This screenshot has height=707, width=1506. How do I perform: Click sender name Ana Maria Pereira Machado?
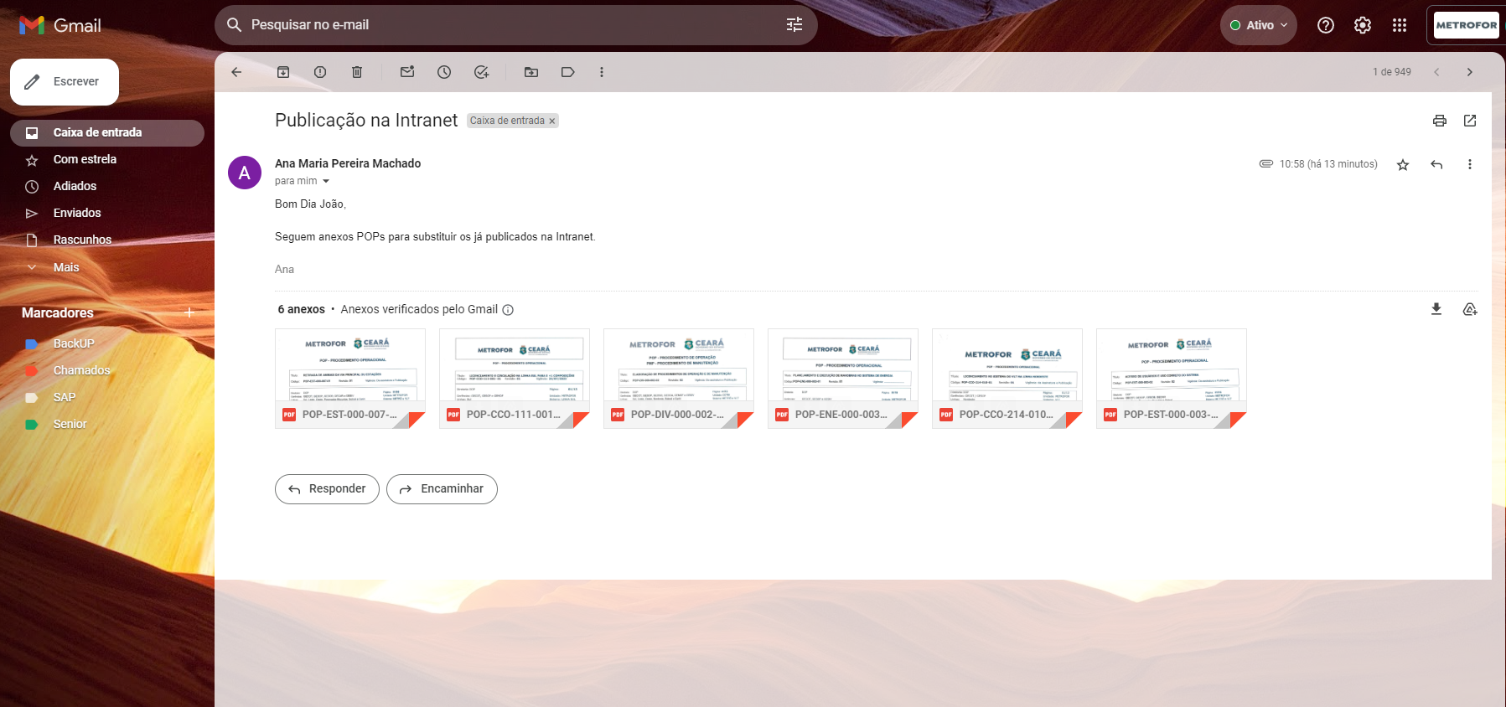(x=348, y=163)
